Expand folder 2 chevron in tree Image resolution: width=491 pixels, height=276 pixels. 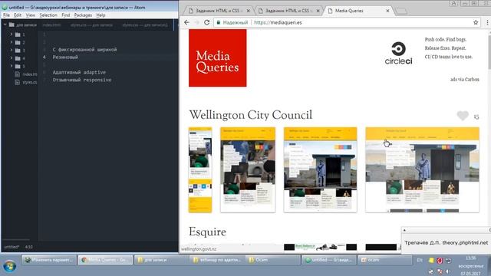[x=12, y=42]
